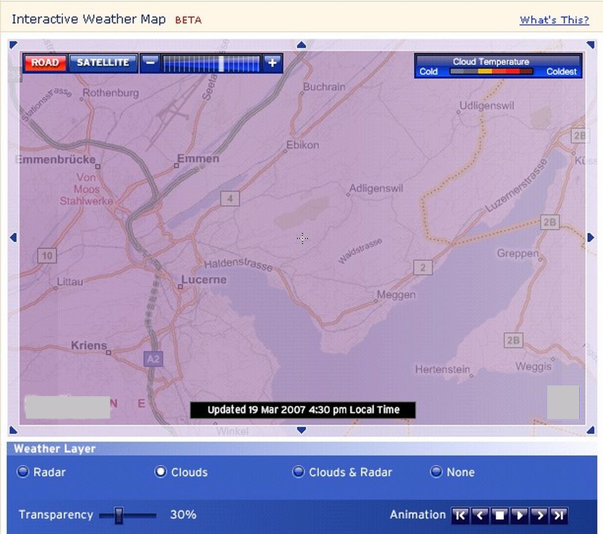Zoom in with the plus button
The image size is (603, 534).
pyautogui.click(x=272, y=62)
